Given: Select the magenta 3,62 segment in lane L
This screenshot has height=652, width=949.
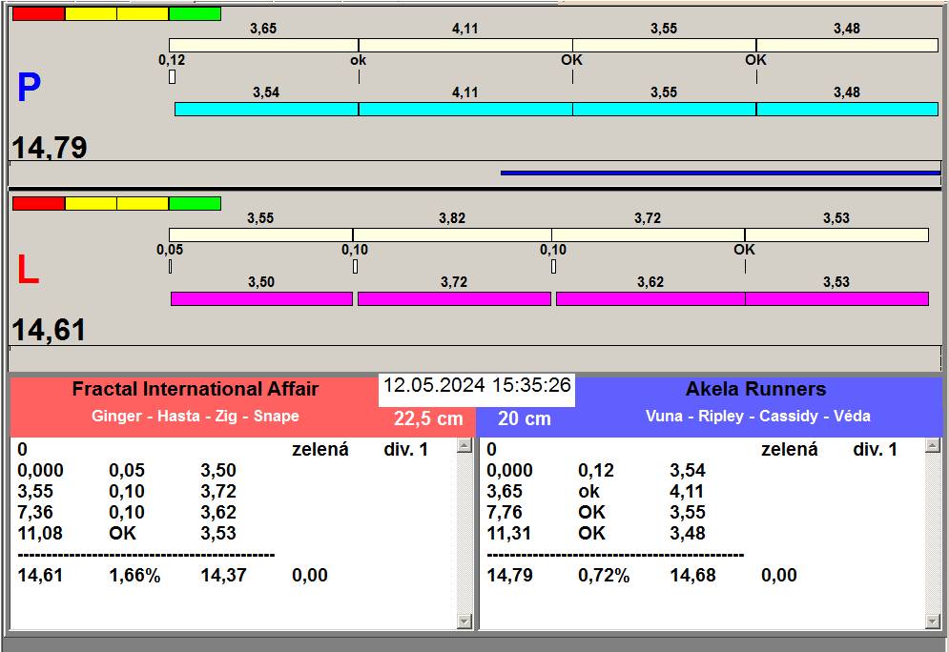Looking at the screenshot, I should pos(650,298).
